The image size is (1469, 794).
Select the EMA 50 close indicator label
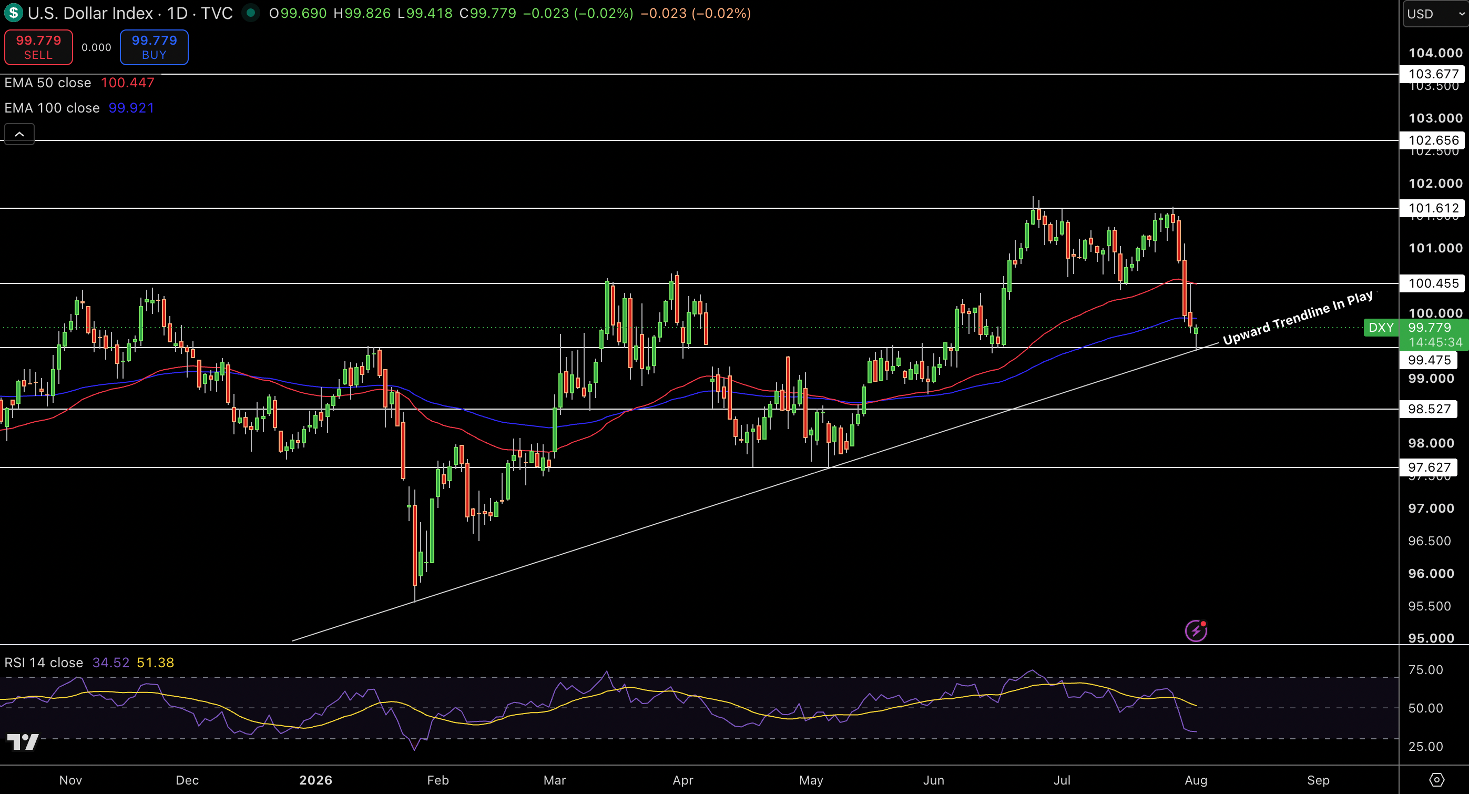click(x=48, y=83)
